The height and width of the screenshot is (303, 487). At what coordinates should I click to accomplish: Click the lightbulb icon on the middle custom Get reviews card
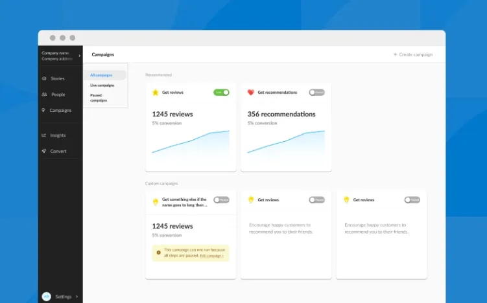click(x=251, y=199)
